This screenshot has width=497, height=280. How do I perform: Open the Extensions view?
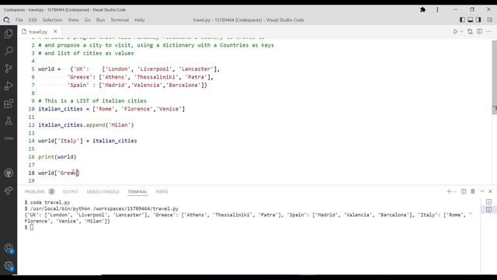(9, 103)
